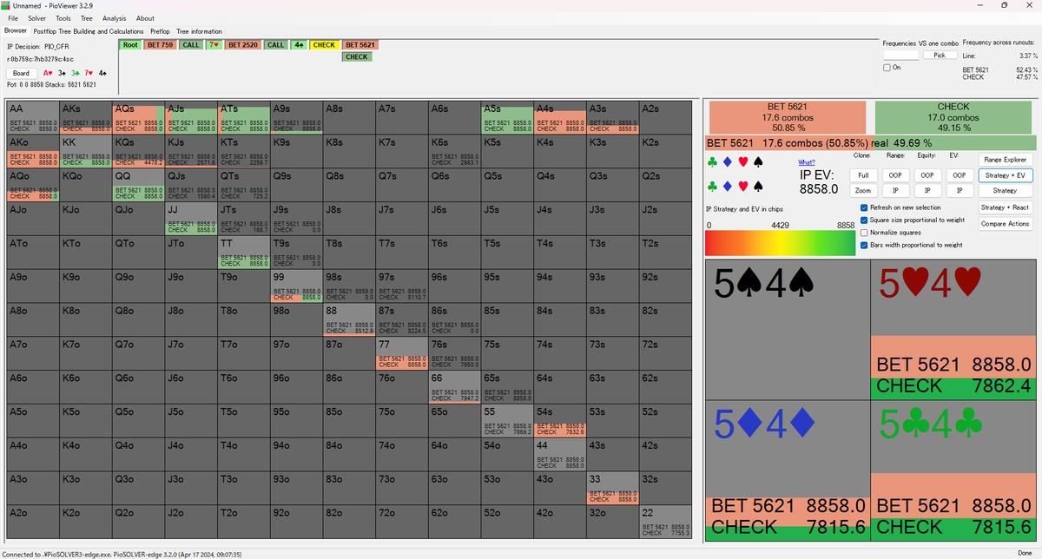The width and height of the screenshot is (1042, 559).
Task: Select the BET 2520 tree node
Action: click(x=243, y=45)
